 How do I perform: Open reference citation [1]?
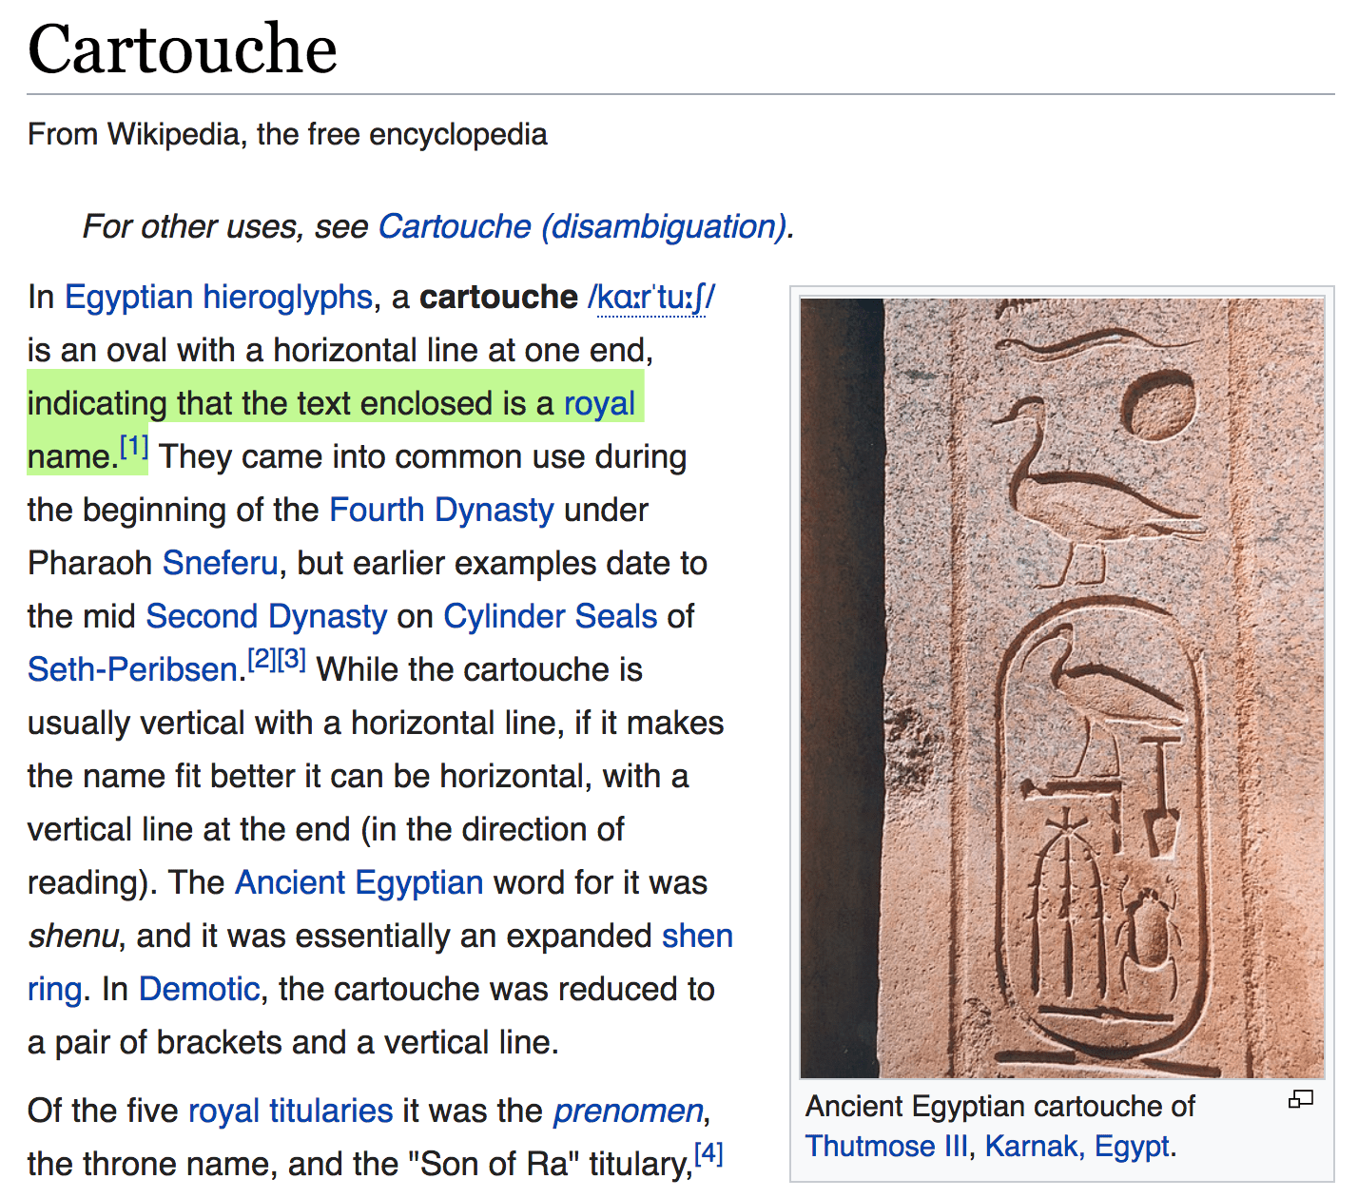[131, 443]
